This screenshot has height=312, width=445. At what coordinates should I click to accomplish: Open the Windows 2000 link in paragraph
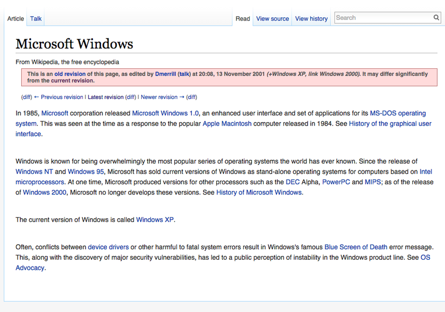(x=44, y=193)
